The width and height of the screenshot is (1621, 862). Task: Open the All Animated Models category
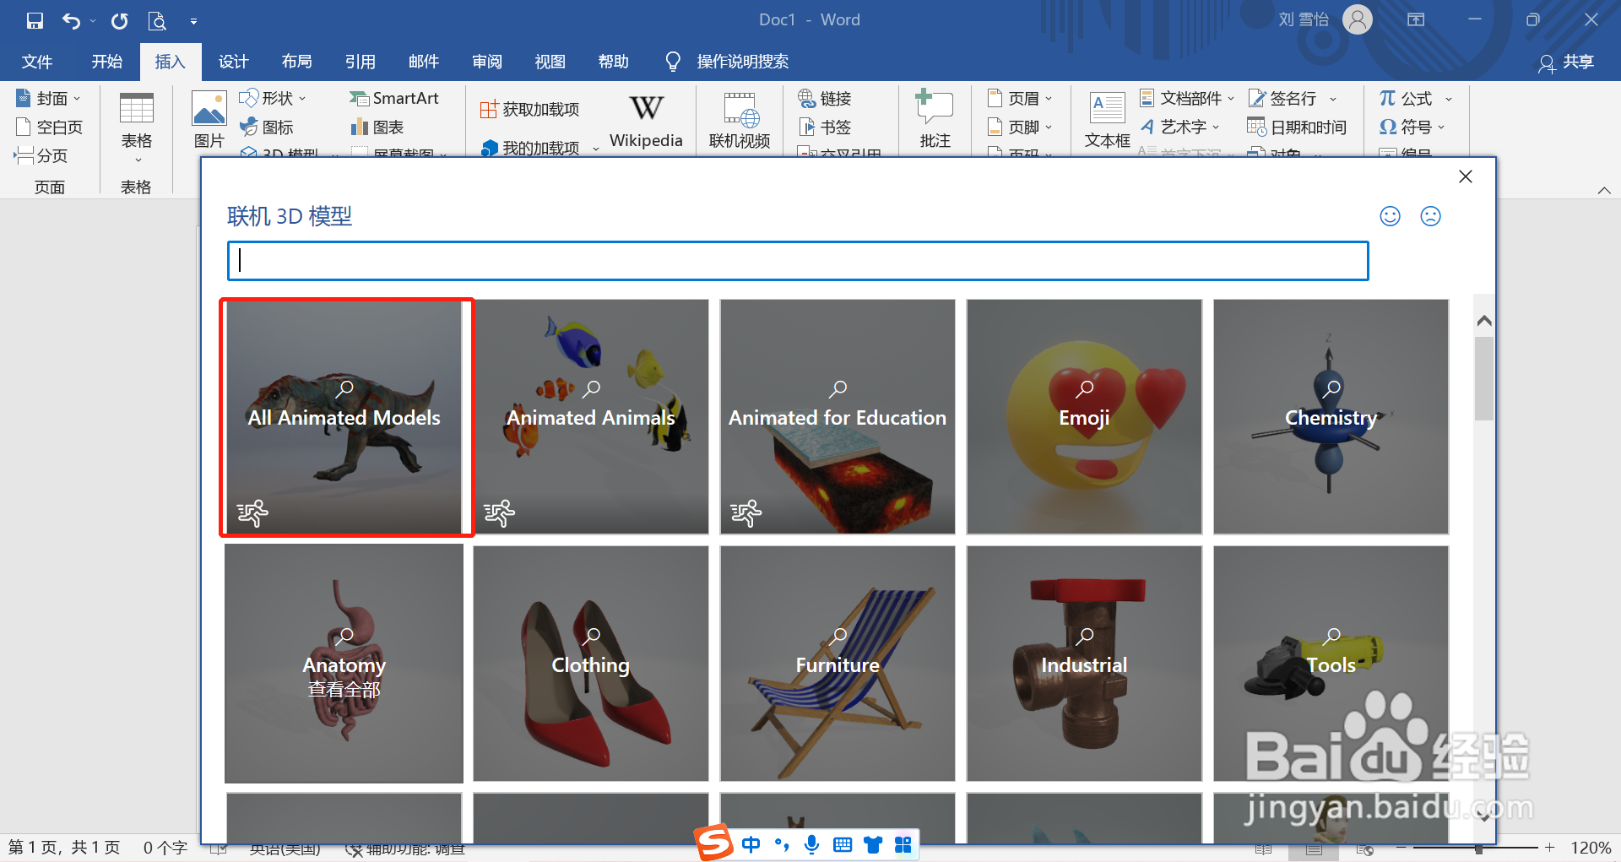(344, 417)
